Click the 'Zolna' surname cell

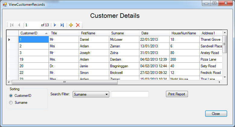click(124, 53)
